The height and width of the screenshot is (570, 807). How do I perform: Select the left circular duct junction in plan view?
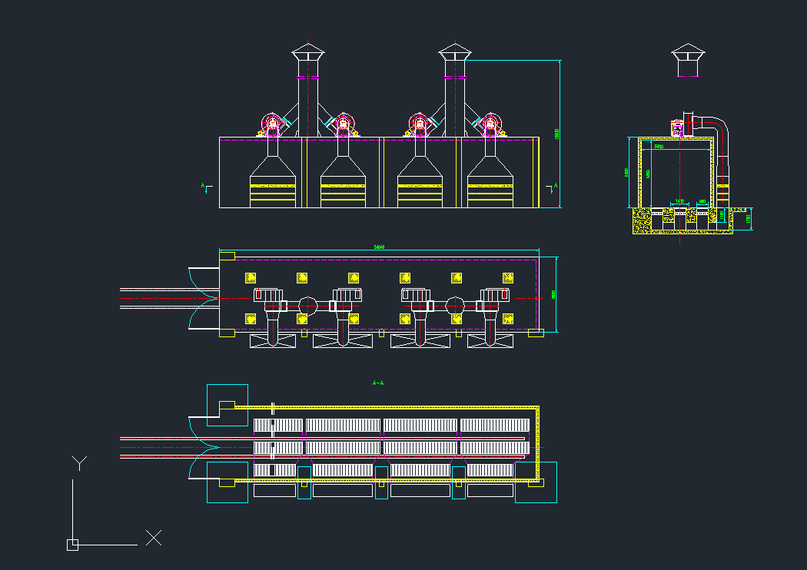coord(307,304)
